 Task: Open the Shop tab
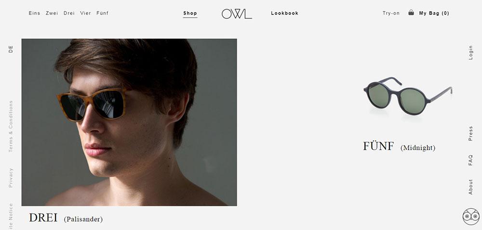pyautogui.click(x=190, y=13)
